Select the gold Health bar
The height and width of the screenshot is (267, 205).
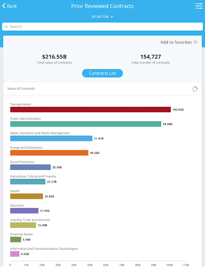tap(27, 196)
